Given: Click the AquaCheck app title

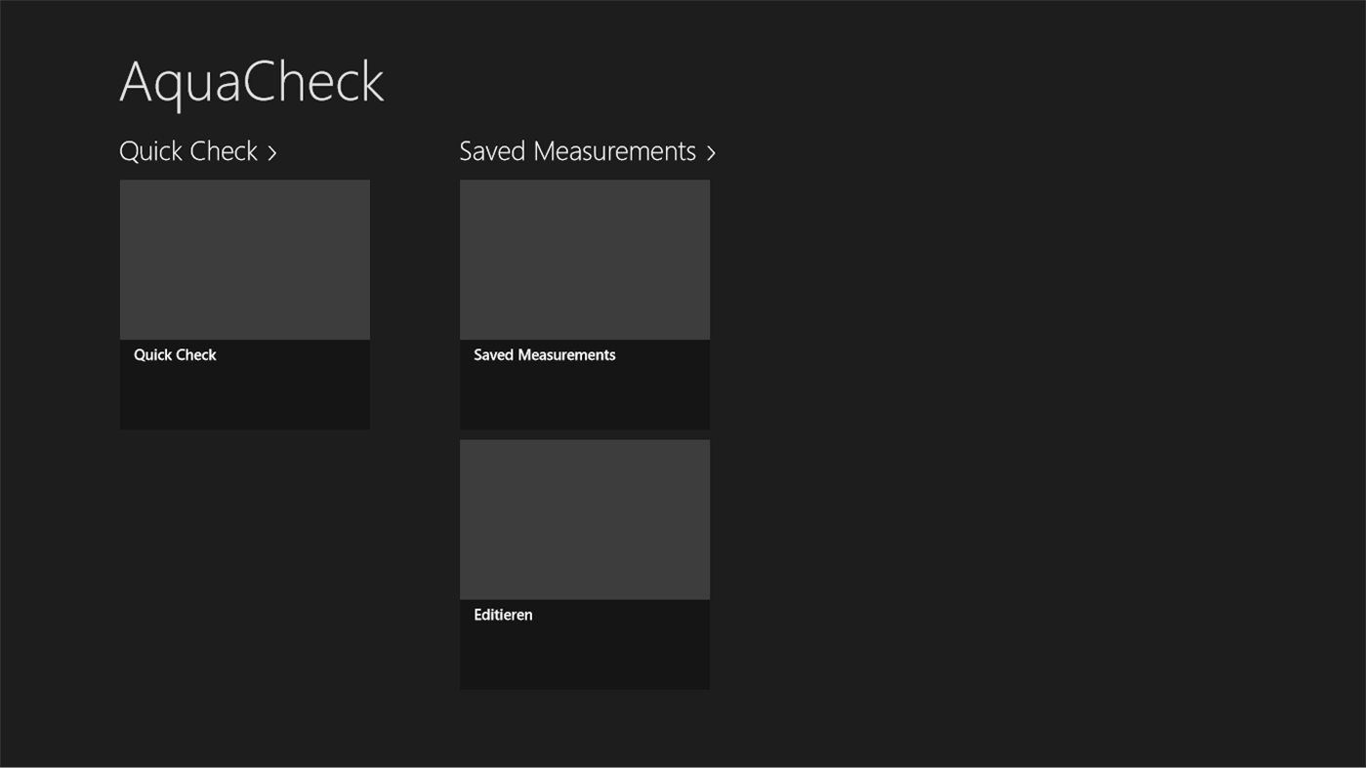Looking at the screenshot, I should (x=251, y=82).
